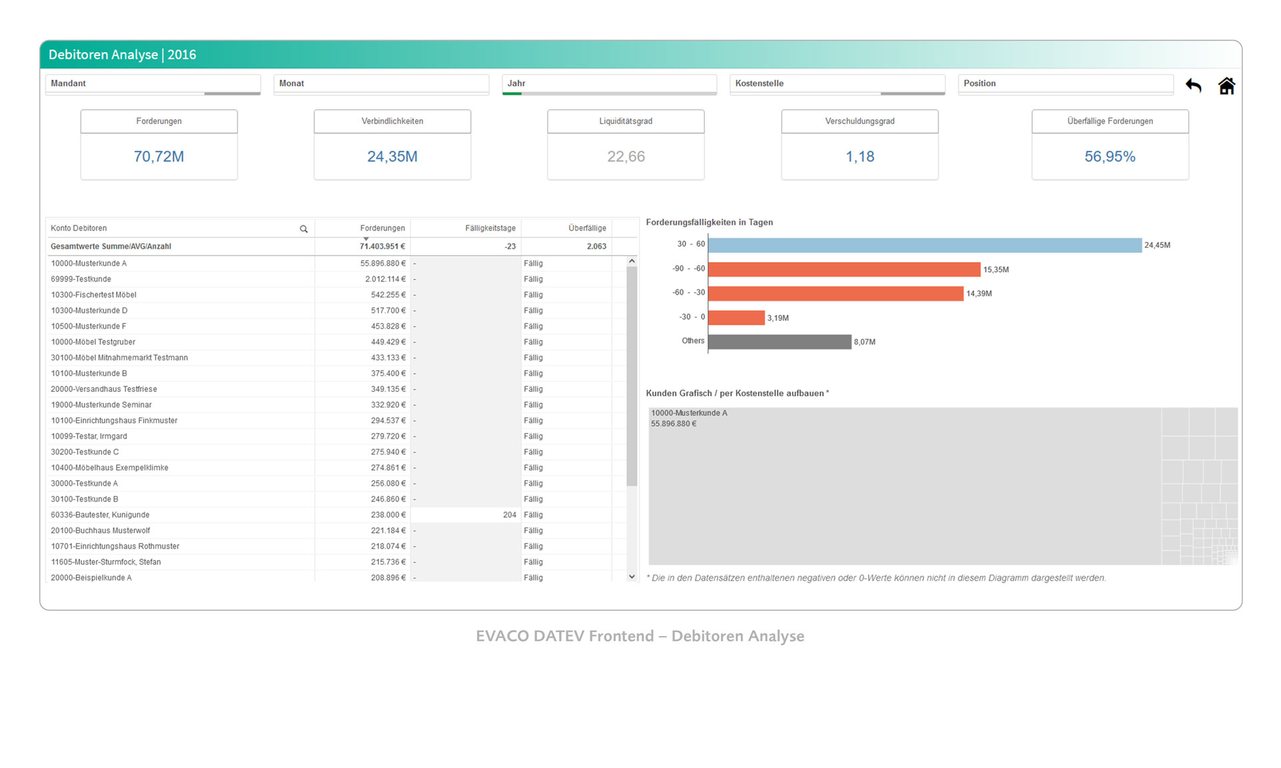Click Gesamtwerte Summe/AVG/Anzahl totals row
The image size is (1281, 768).
pyautogui.click(x=336, y=247)
